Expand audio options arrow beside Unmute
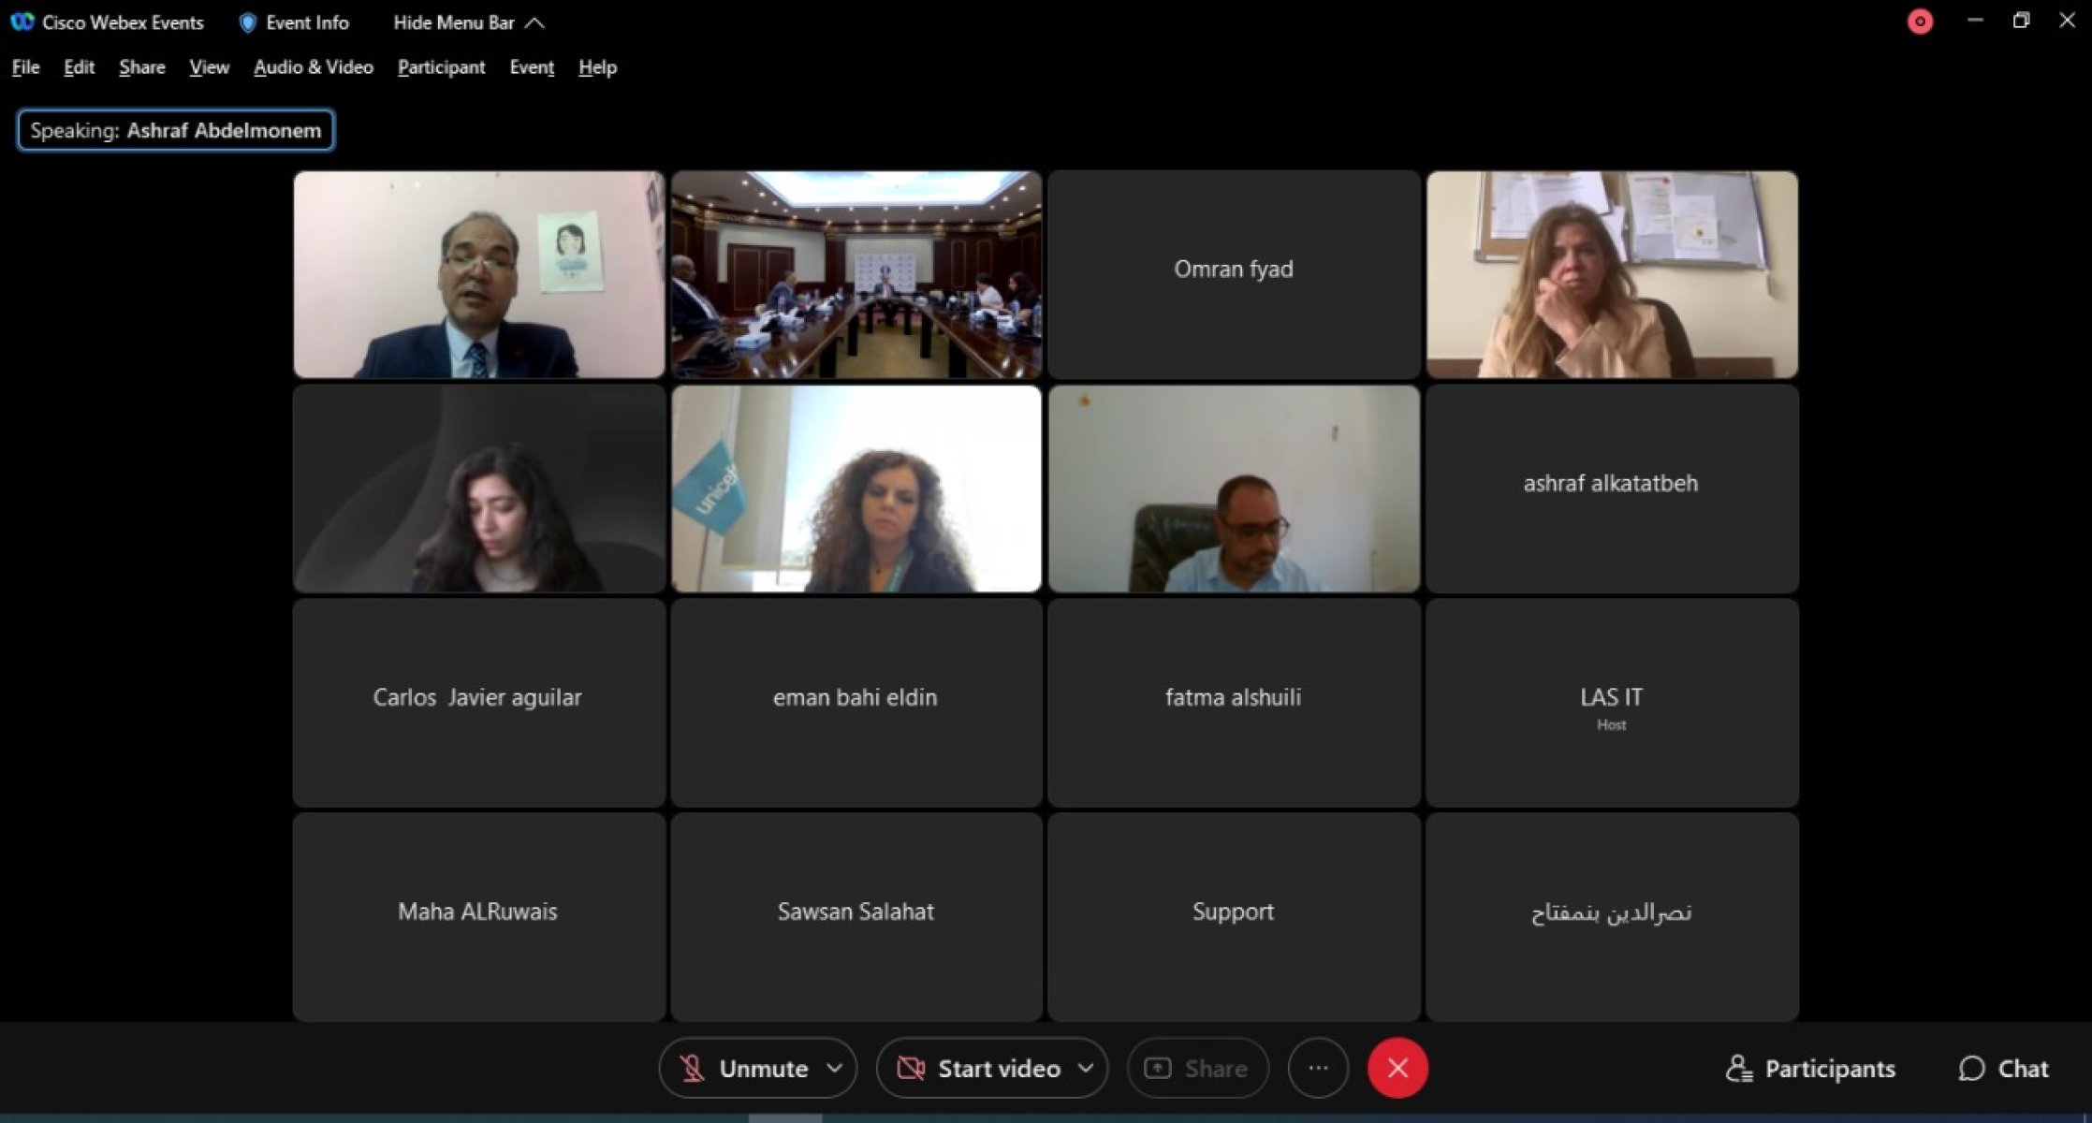 coord(835,1068)
